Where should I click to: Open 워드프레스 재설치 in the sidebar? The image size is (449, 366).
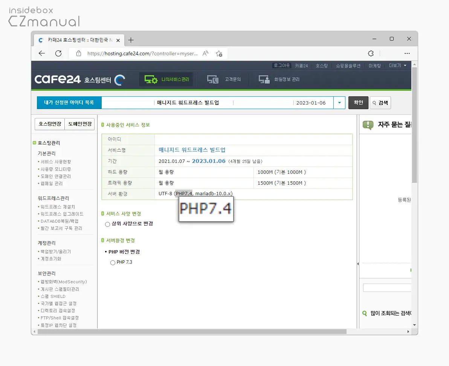click(x=58, y=207)
